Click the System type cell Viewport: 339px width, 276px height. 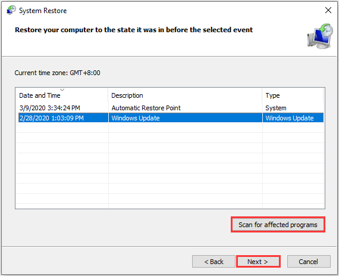tap(275, 108)
